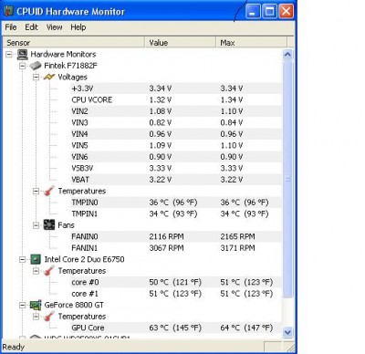Click the CPUID Hardware Monitor title bar icon

[x=8, y=11]
